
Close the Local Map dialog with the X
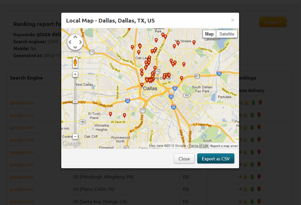[x=232, y=20]
